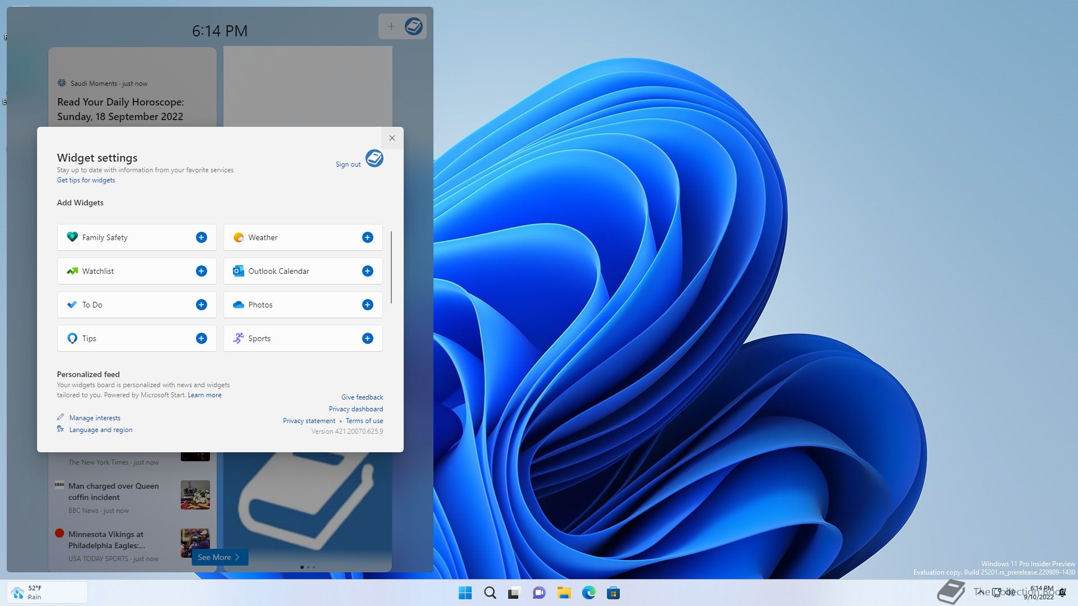
Task: Click the weather widget button on the taskbar
Action: 47,593
